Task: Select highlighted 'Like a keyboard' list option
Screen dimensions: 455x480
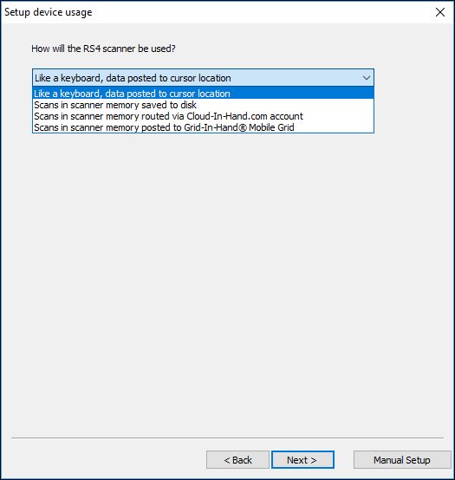Action: [203, 94]
